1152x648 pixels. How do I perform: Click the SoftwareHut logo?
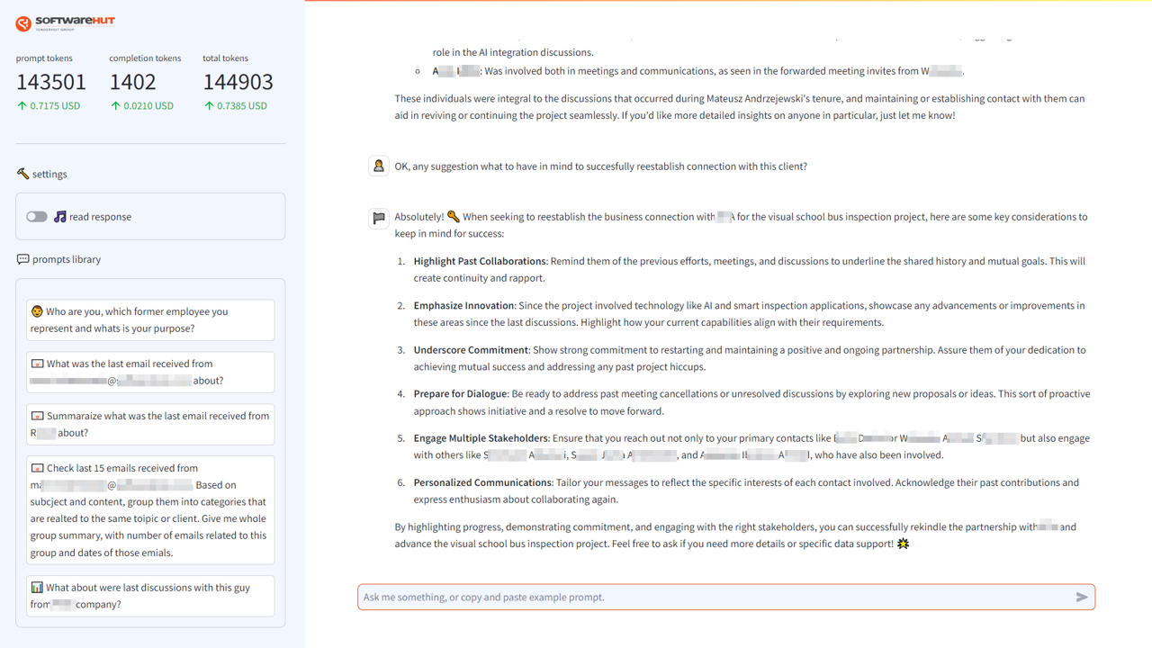pos(66,22)
